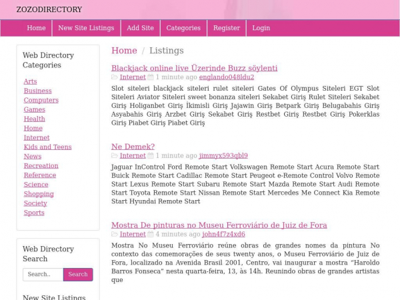Viewport: 400px width, 300px height.
Task: Select the News category
Action: point(33,156)
